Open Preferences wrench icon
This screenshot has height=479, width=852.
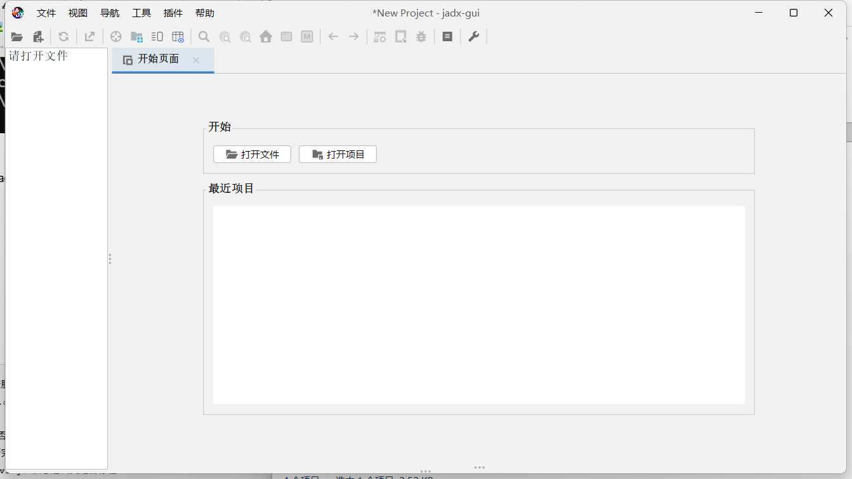pos(473,37)
